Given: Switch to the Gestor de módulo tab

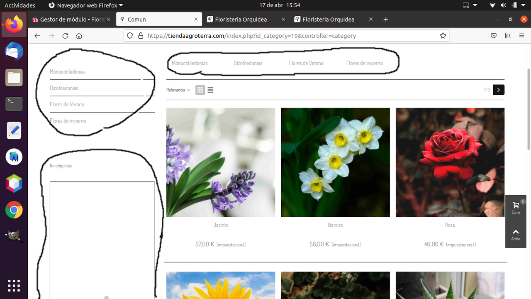Looking at the screenshot, I should click(x=71, y=20).
